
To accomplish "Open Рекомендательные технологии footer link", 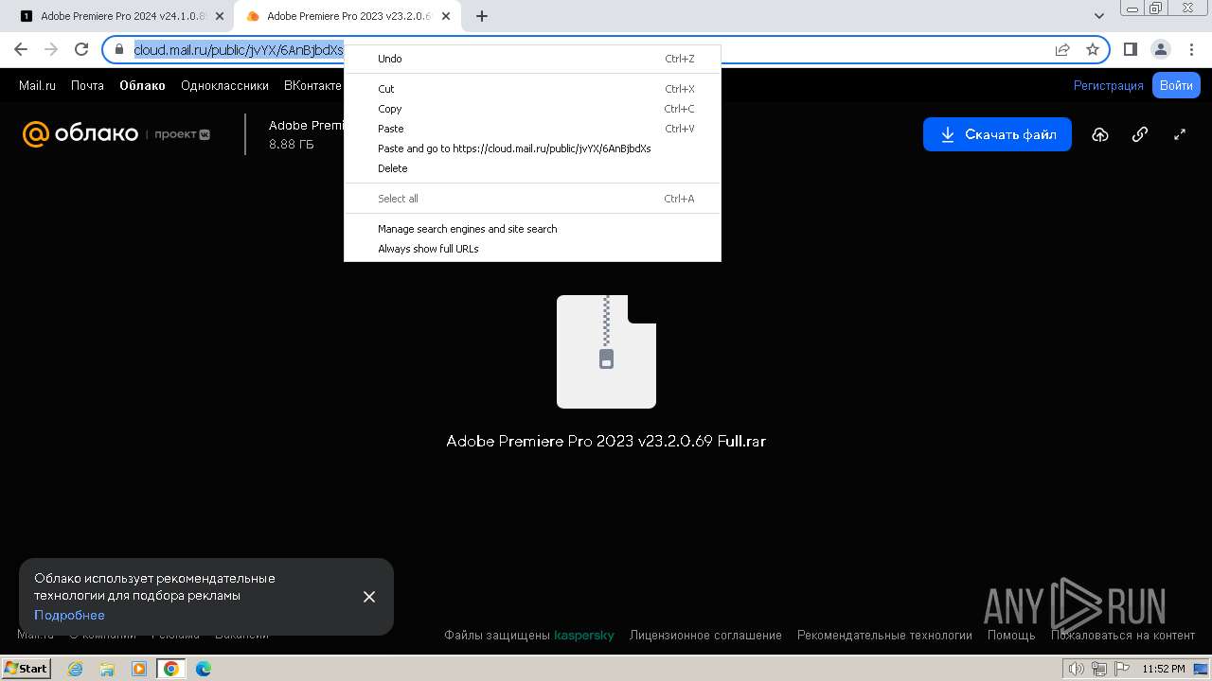I will 884,636.
